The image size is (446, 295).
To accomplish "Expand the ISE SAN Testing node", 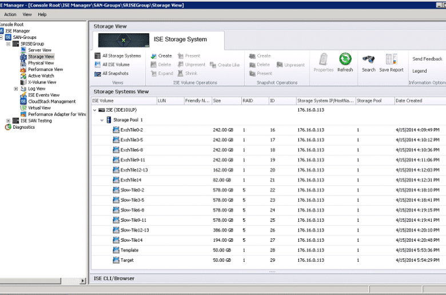I will 8,121.
